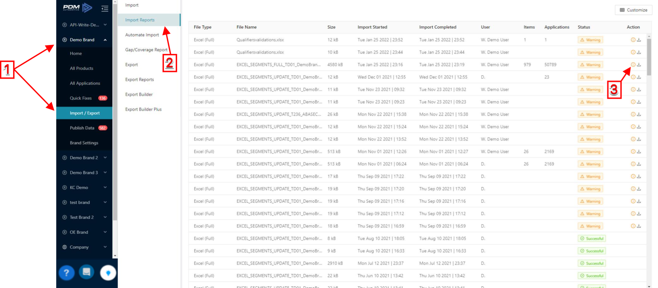Click the Import Started column header
658x288 pixels.
pyautogui.click(x=372, y=27)
